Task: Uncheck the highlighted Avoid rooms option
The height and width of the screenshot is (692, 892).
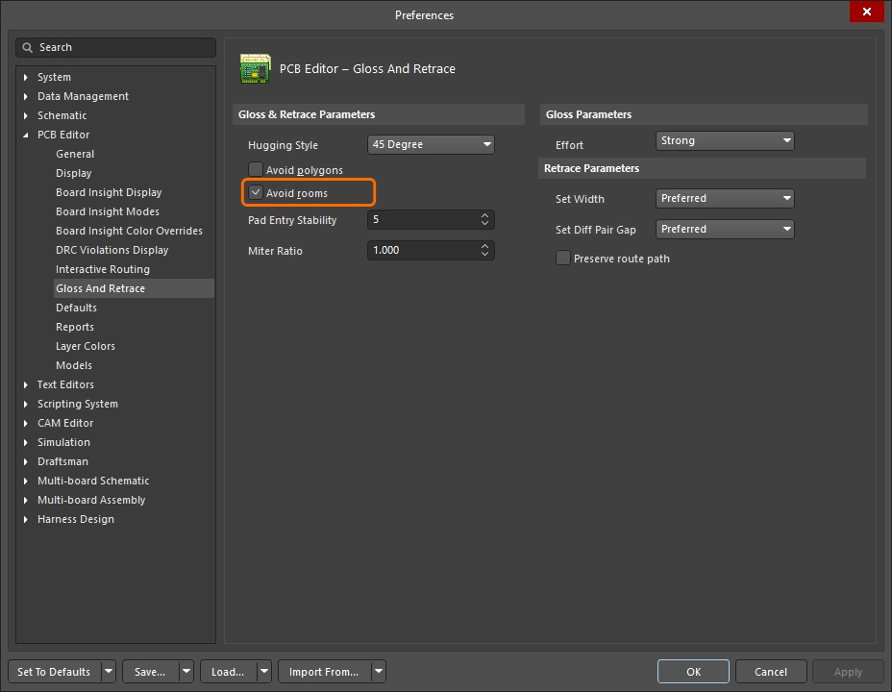Action: [256, 192]
